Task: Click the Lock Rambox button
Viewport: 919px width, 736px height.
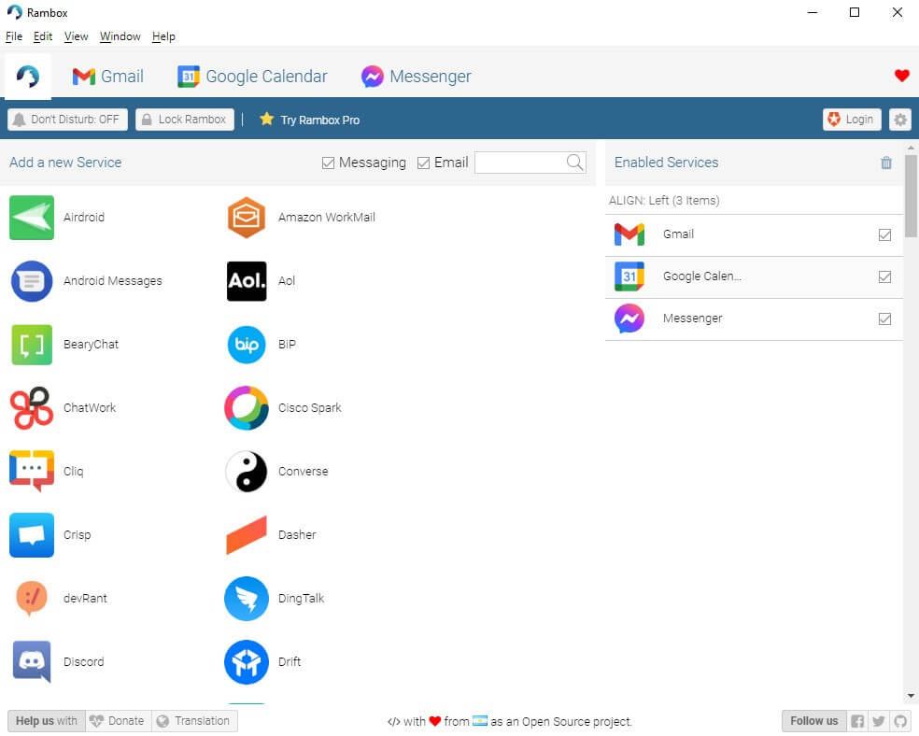Action: [185, 120]
